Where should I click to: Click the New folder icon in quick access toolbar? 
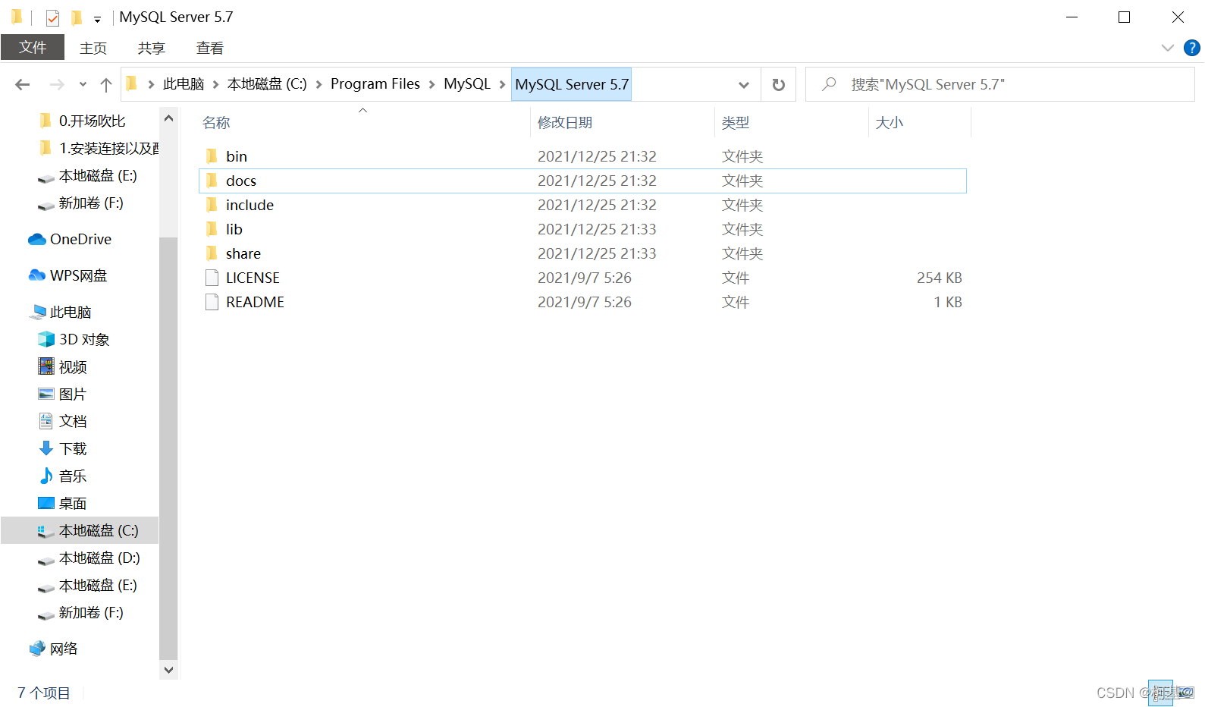point(77,17)
